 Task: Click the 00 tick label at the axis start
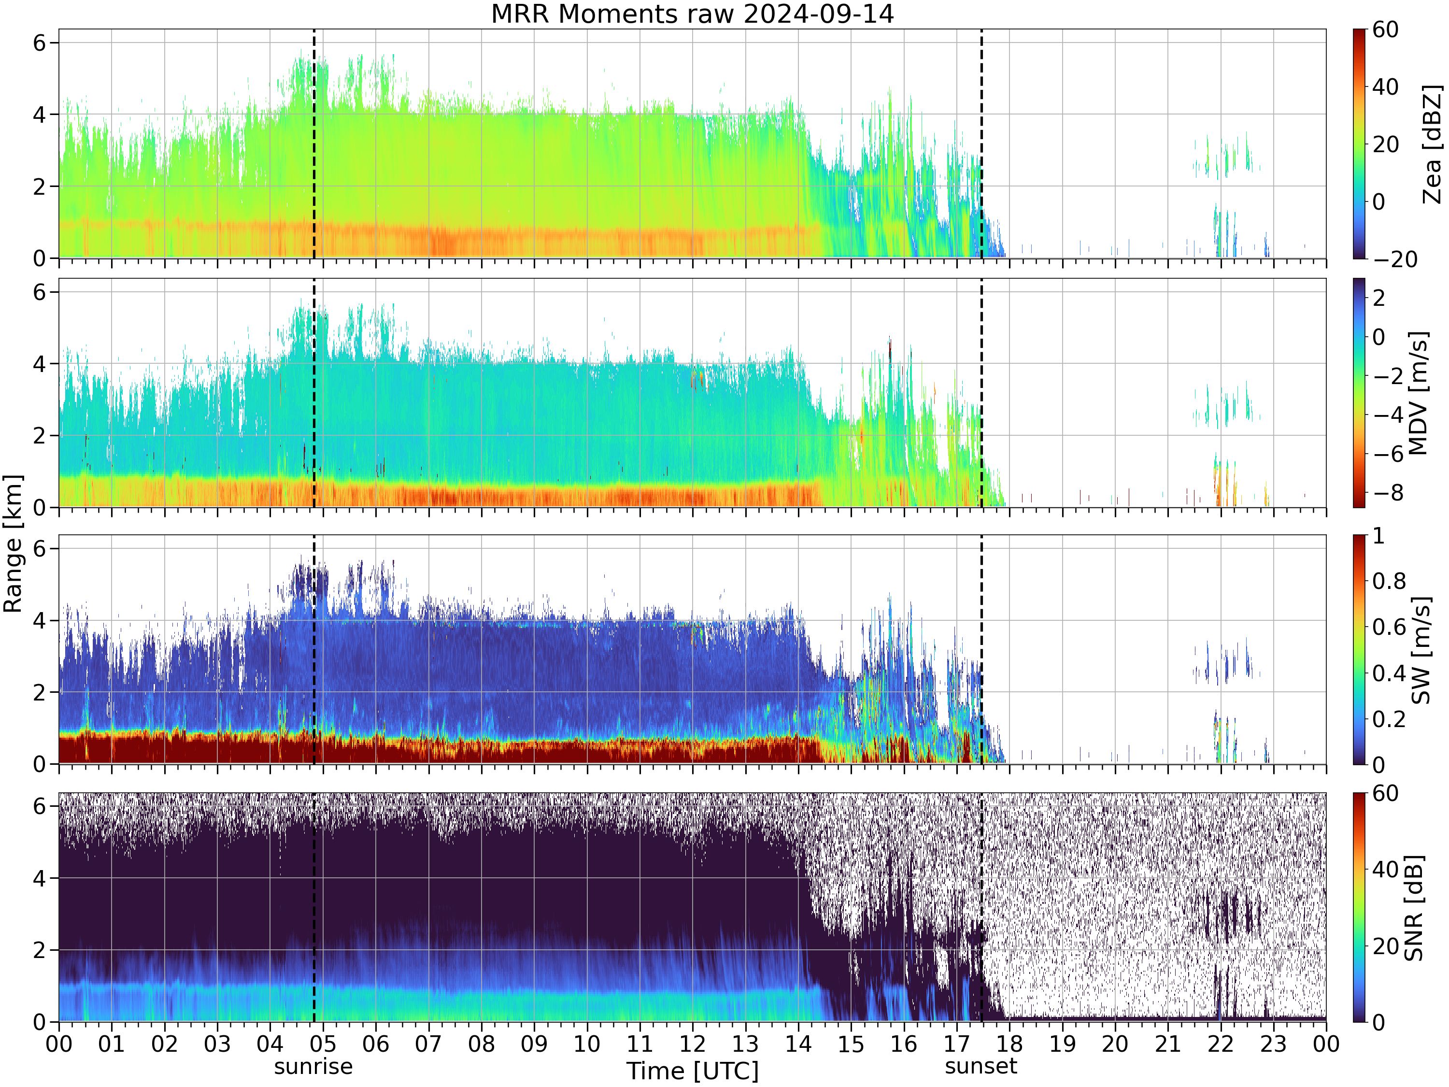coord(59,1044)
